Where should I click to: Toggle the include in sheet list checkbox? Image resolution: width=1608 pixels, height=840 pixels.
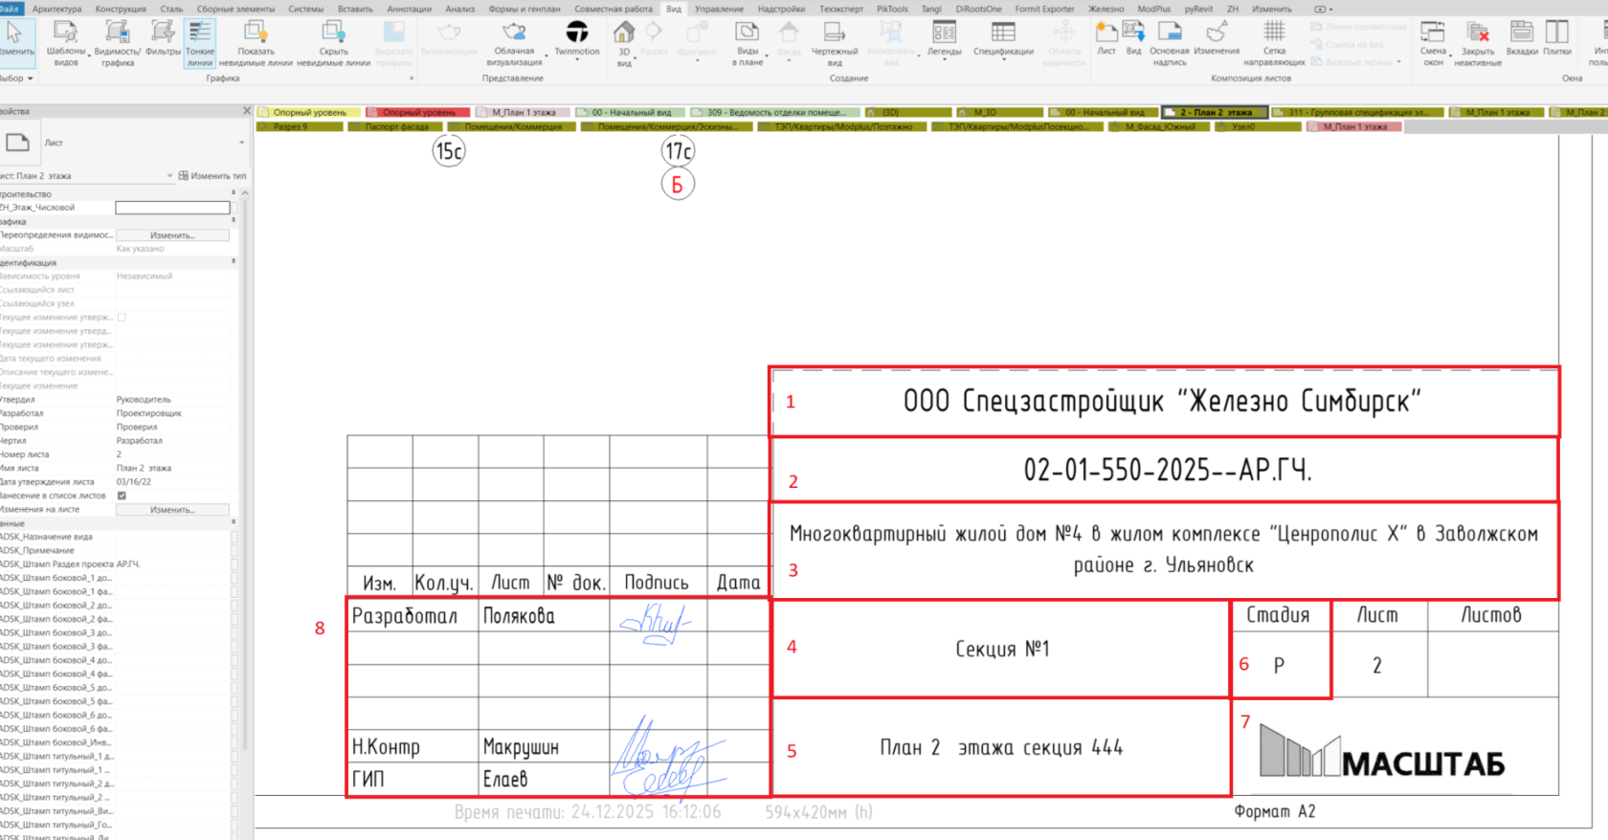[x=122, y=496]
